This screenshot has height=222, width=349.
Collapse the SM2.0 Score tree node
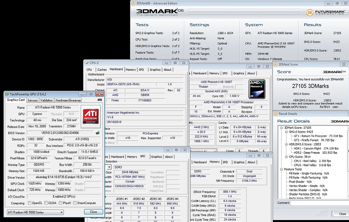tap(286, 132)
